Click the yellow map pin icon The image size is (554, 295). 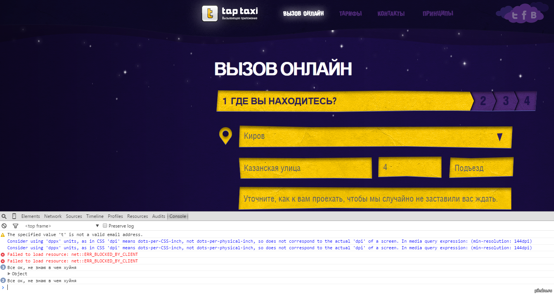click(x=225, y=136)
